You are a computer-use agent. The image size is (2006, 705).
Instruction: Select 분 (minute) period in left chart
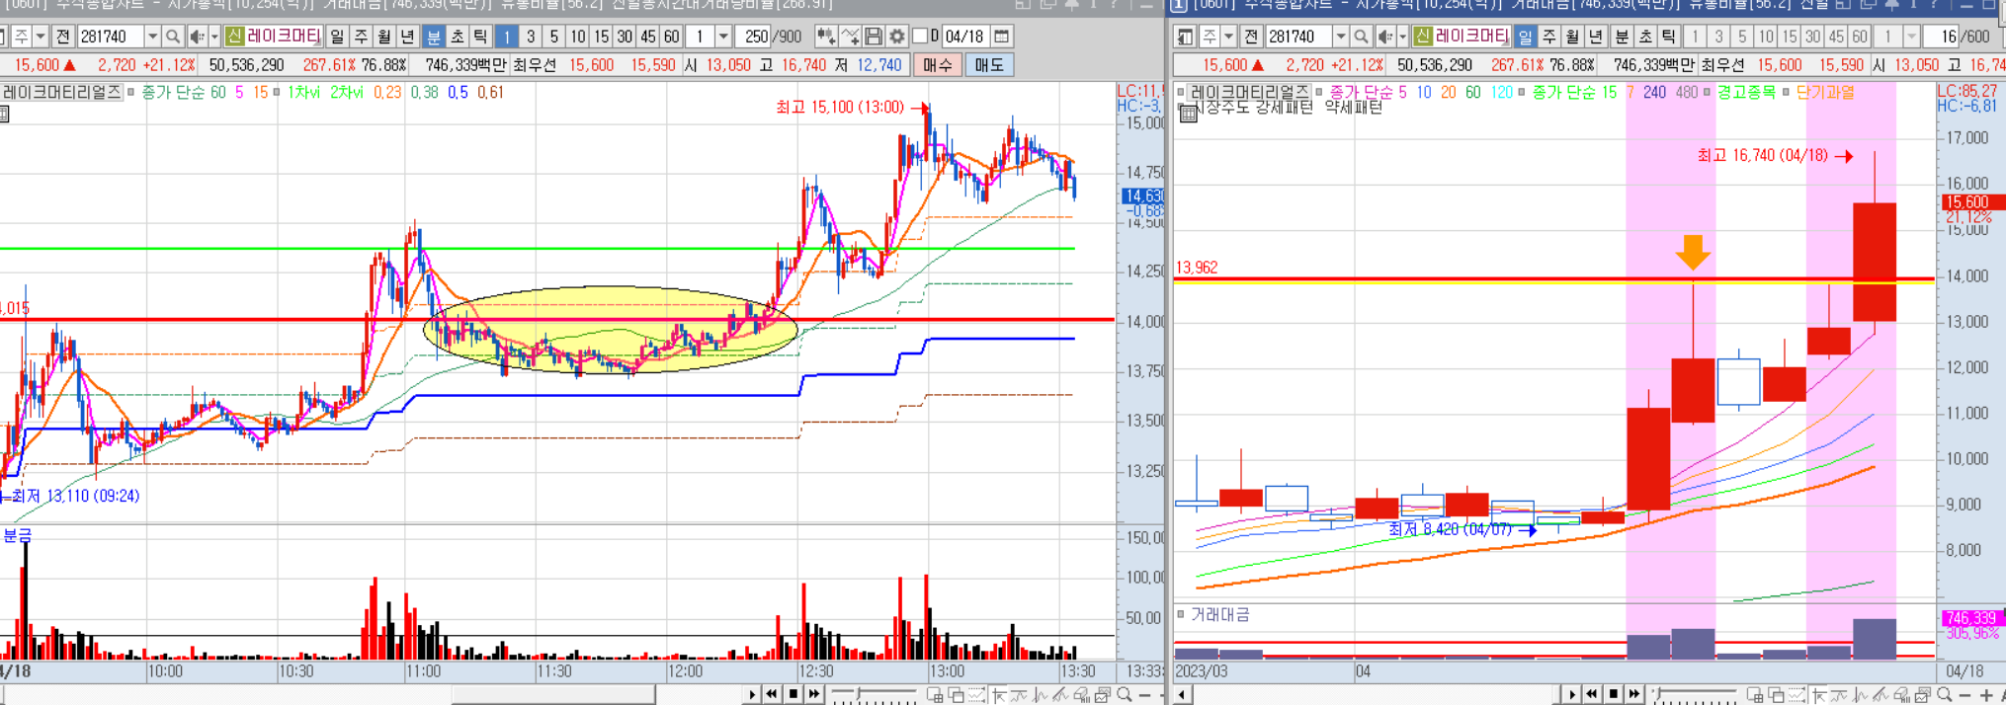(433, 37)
